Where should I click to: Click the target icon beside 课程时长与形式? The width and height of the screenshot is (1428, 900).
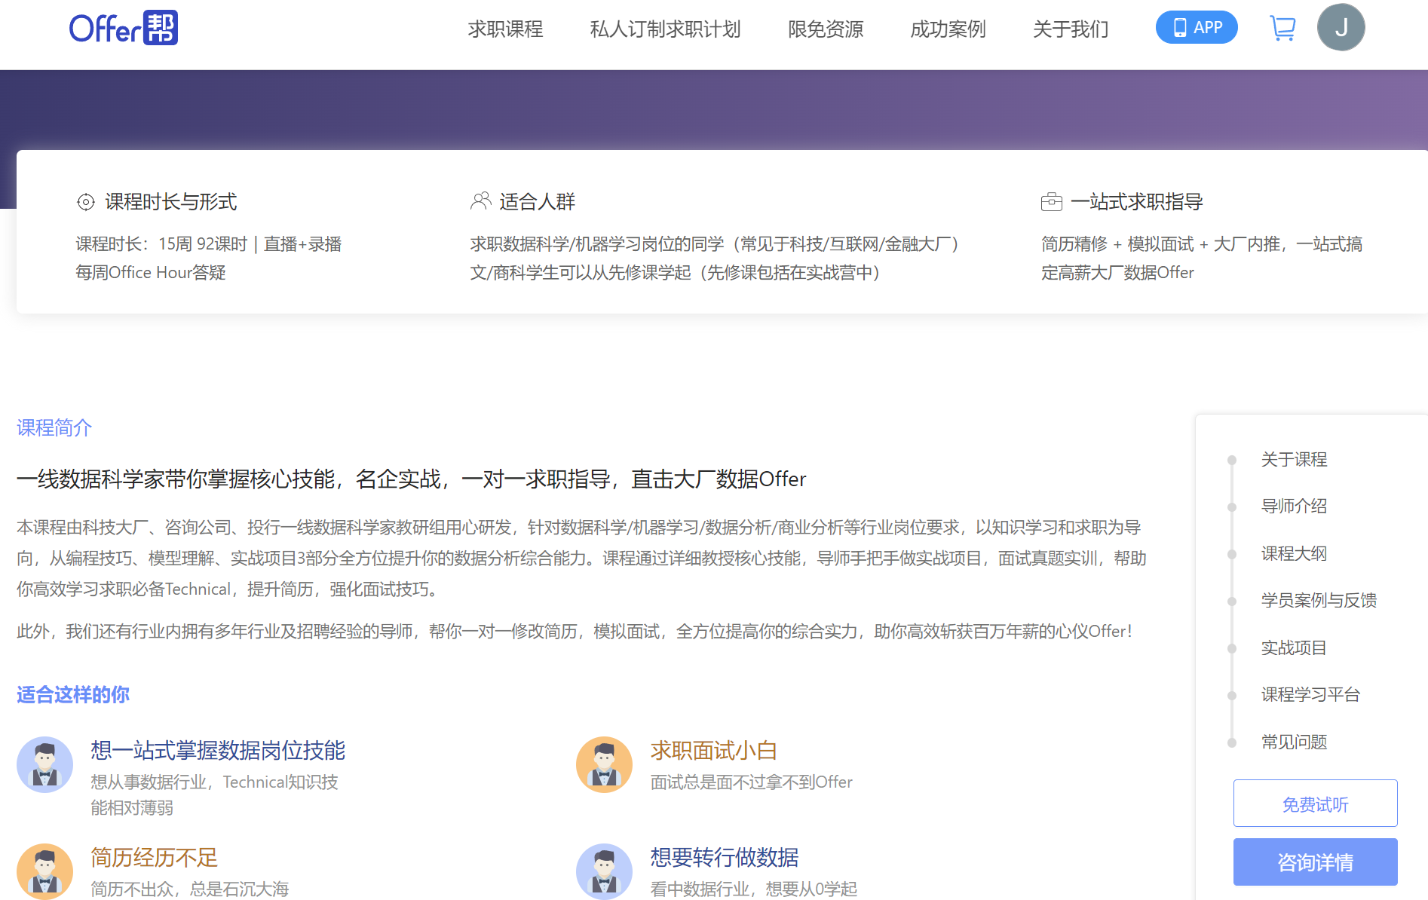86,202
